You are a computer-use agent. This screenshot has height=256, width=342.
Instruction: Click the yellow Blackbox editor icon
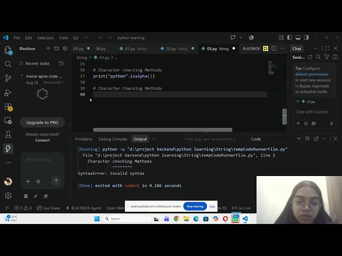click(266, 49)
